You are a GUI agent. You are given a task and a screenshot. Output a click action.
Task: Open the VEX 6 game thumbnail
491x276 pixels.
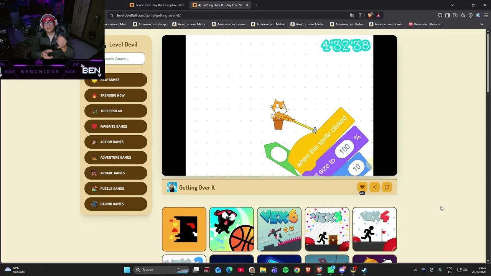279,229
